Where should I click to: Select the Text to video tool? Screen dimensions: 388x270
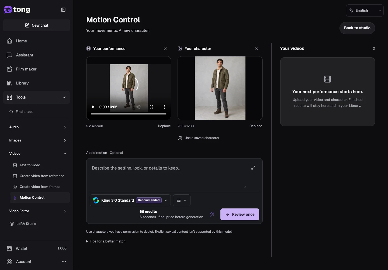40,165
